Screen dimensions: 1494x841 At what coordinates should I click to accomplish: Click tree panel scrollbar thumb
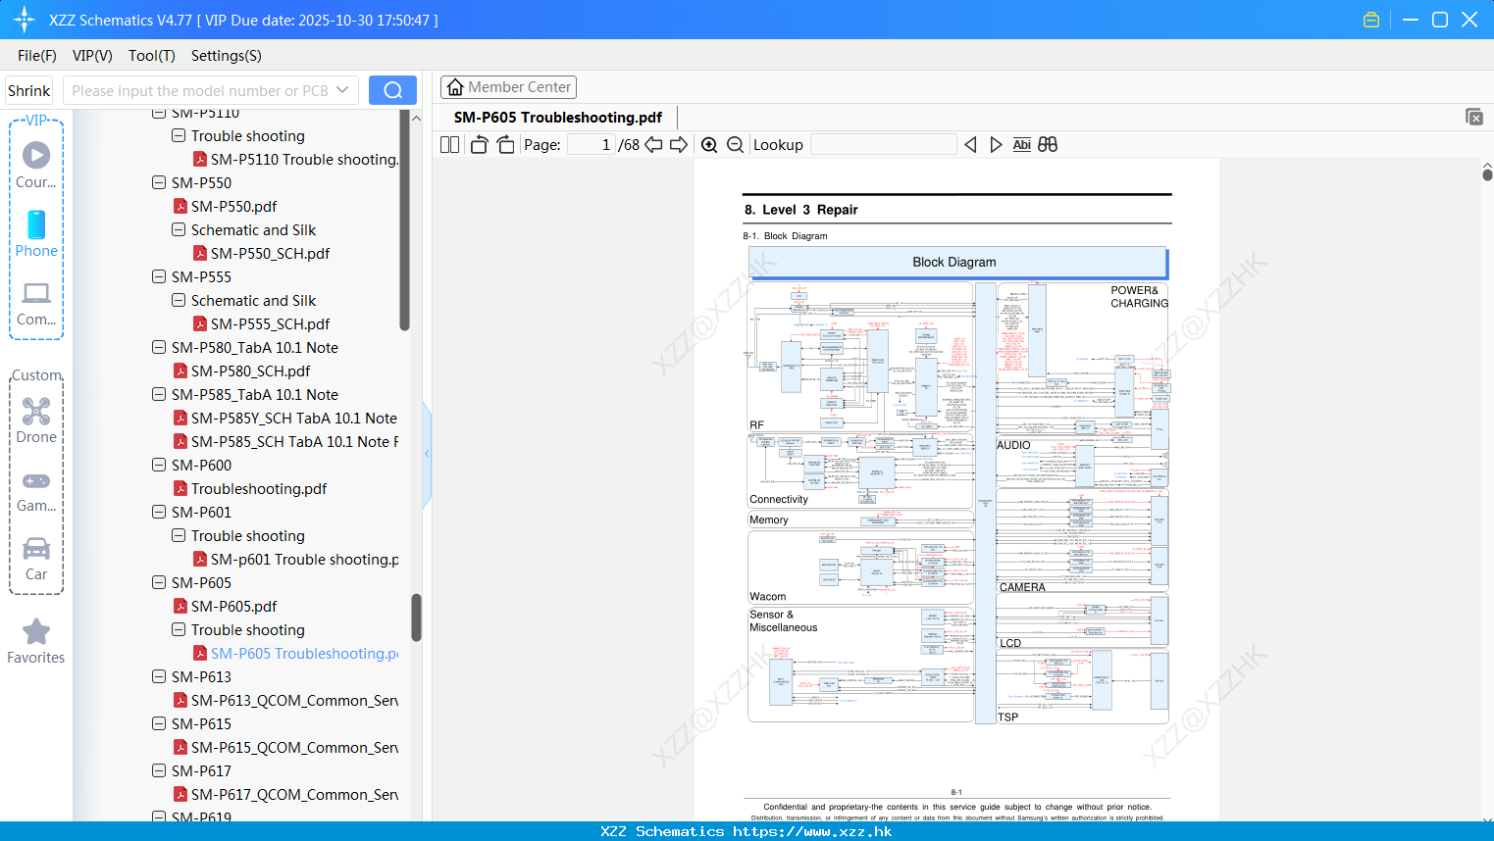[x=416, y=618]
